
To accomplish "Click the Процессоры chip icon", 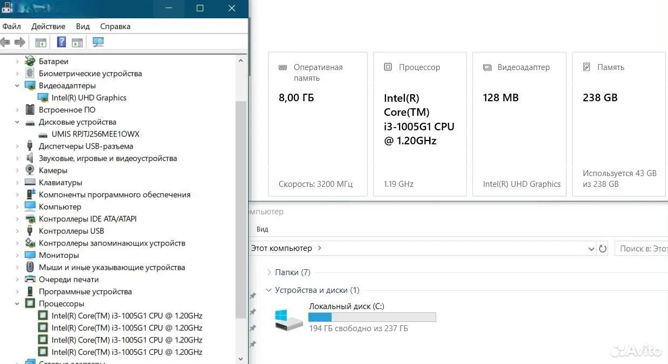I will pos(30,304).
